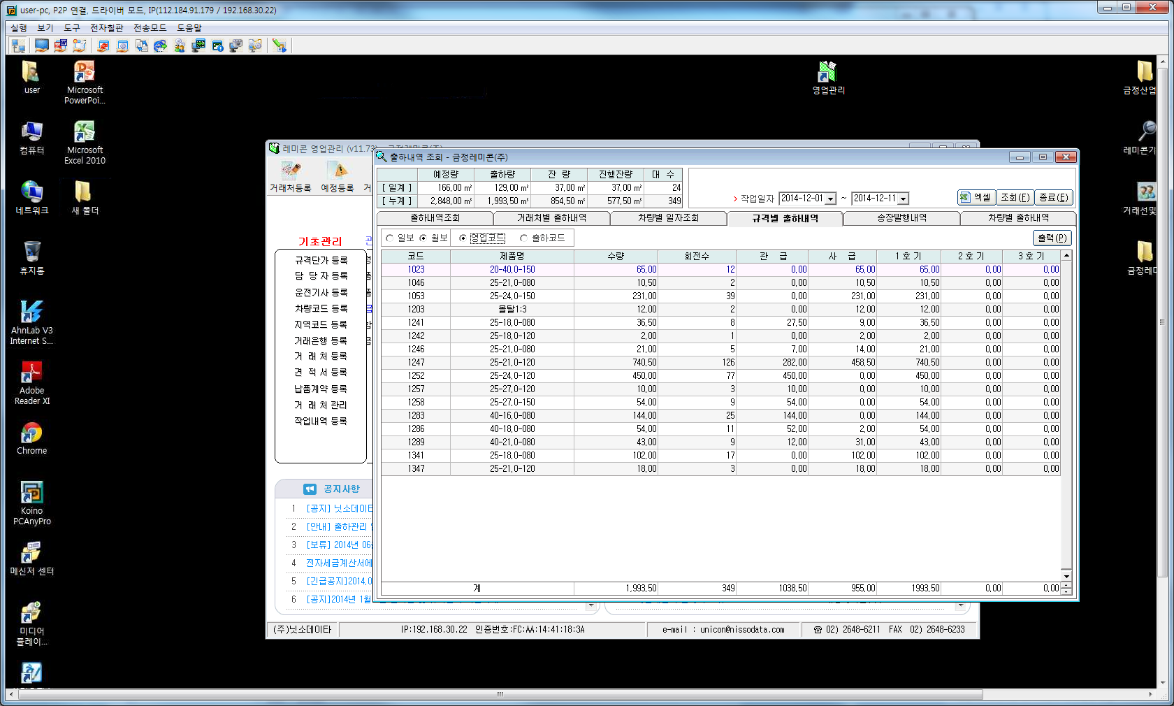The image size is (1174, 706).
Task: Open the 휴지통 recycle bin icon
Action: (31, 257)
